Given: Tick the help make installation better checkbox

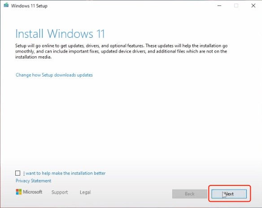Looking at the screenshot, I should (x=17, y=173).
